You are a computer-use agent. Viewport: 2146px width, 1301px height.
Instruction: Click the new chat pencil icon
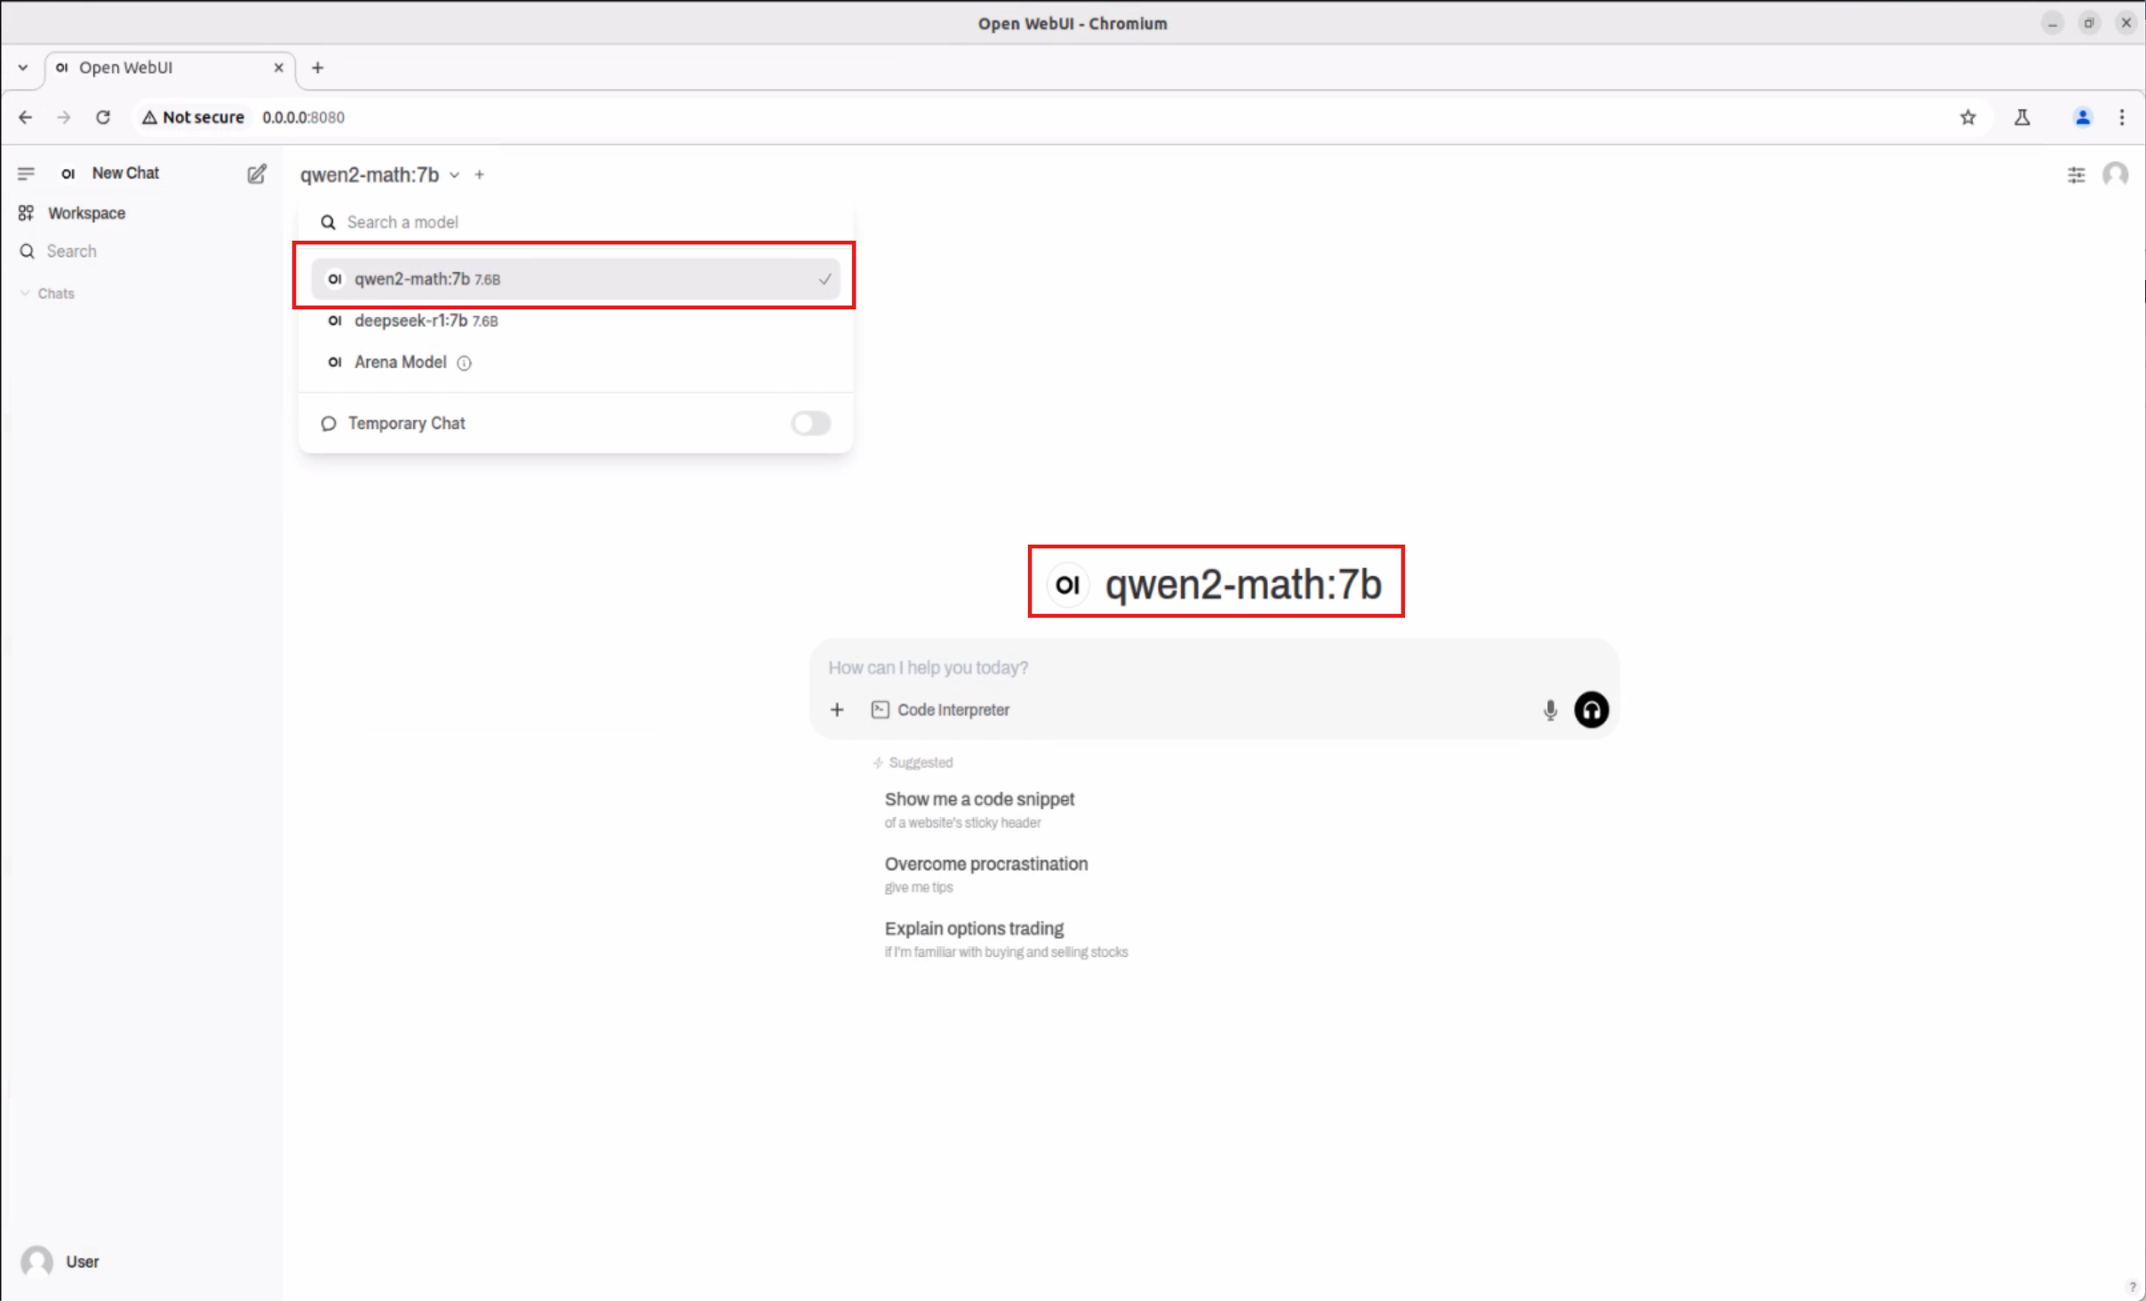256,173
